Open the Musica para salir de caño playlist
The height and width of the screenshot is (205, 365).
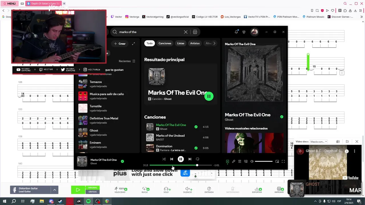tap(107, 96)
